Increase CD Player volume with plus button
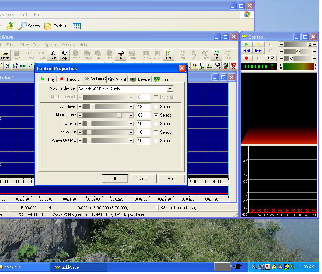Image resolution: width=322 pixels, height=274 pixels. [x=131, y=107]
